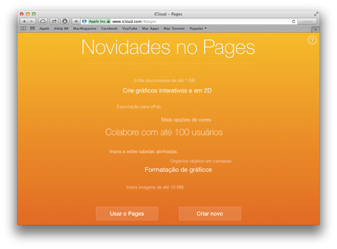
Task: Click the globe site icon in address bar
Action: click(x=84, y=21)
